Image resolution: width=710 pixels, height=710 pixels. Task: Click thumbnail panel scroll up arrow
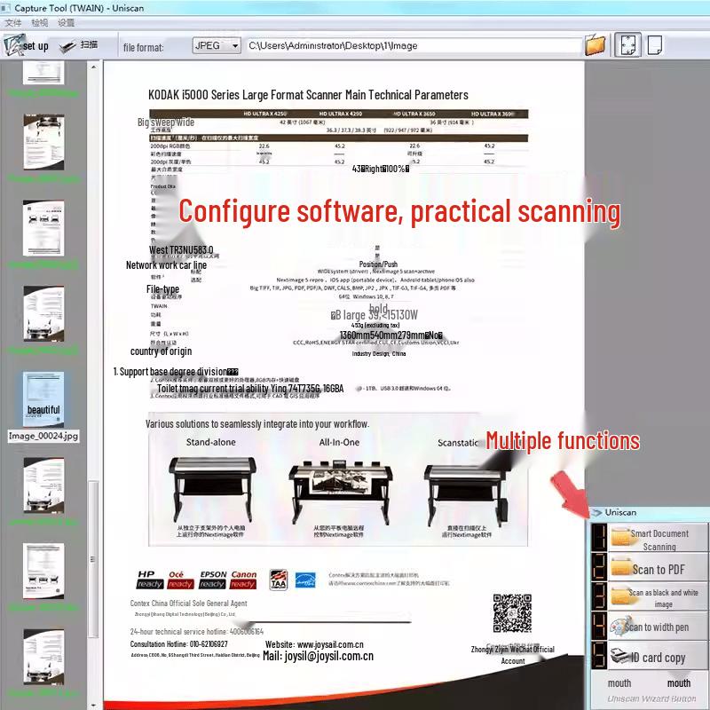coord(93,67)
